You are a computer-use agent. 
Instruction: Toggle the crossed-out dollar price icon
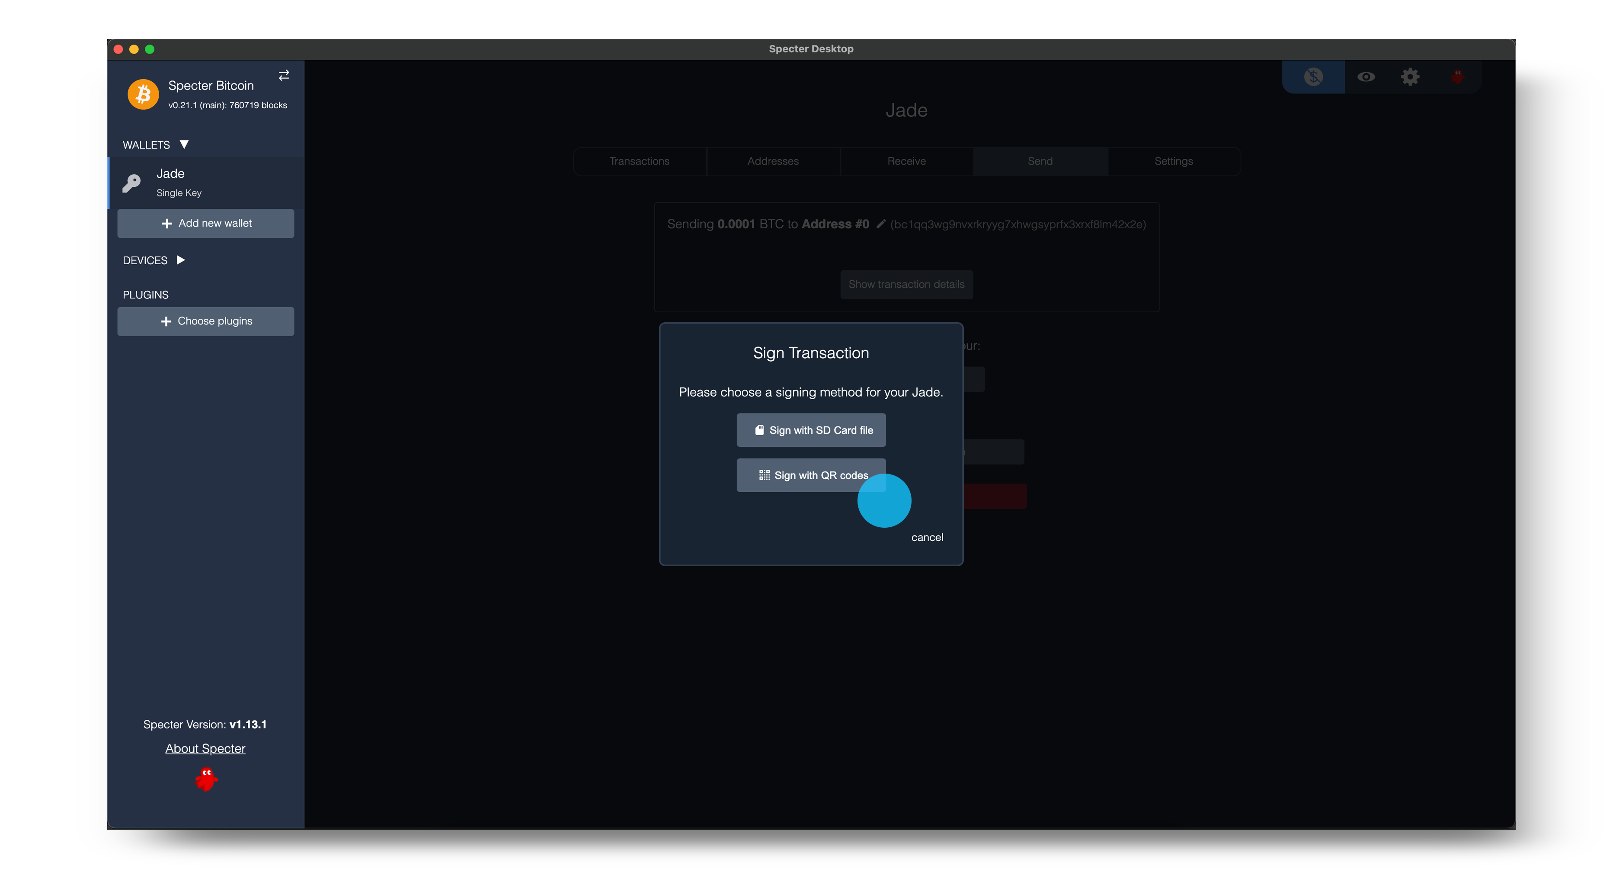1314,77
